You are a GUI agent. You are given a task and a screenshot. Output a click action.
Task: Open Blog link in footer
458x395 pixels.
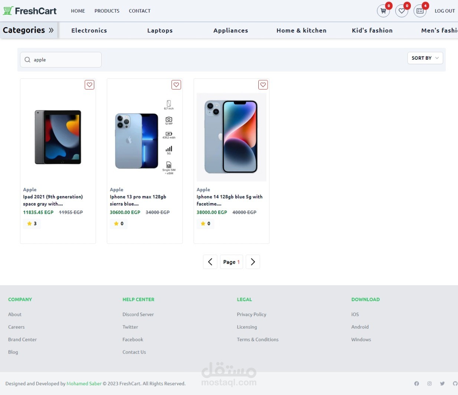13,352
